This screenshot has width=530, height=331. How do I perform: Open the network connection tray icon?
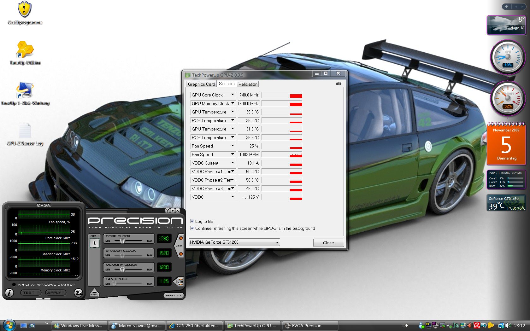pos(501,326)
